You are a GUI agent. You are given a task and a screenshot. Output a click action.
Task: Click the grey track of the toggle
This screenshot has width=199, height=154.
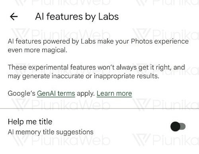tap(183, 126)
